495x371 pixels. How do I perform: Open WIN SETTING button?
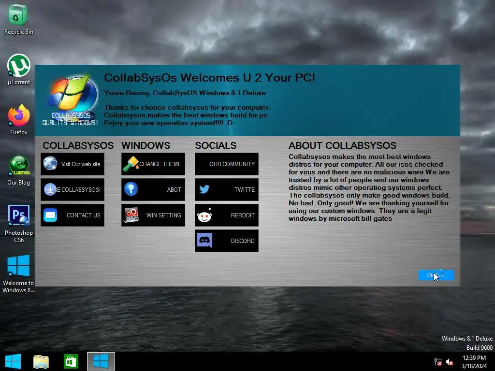(153, 215)
